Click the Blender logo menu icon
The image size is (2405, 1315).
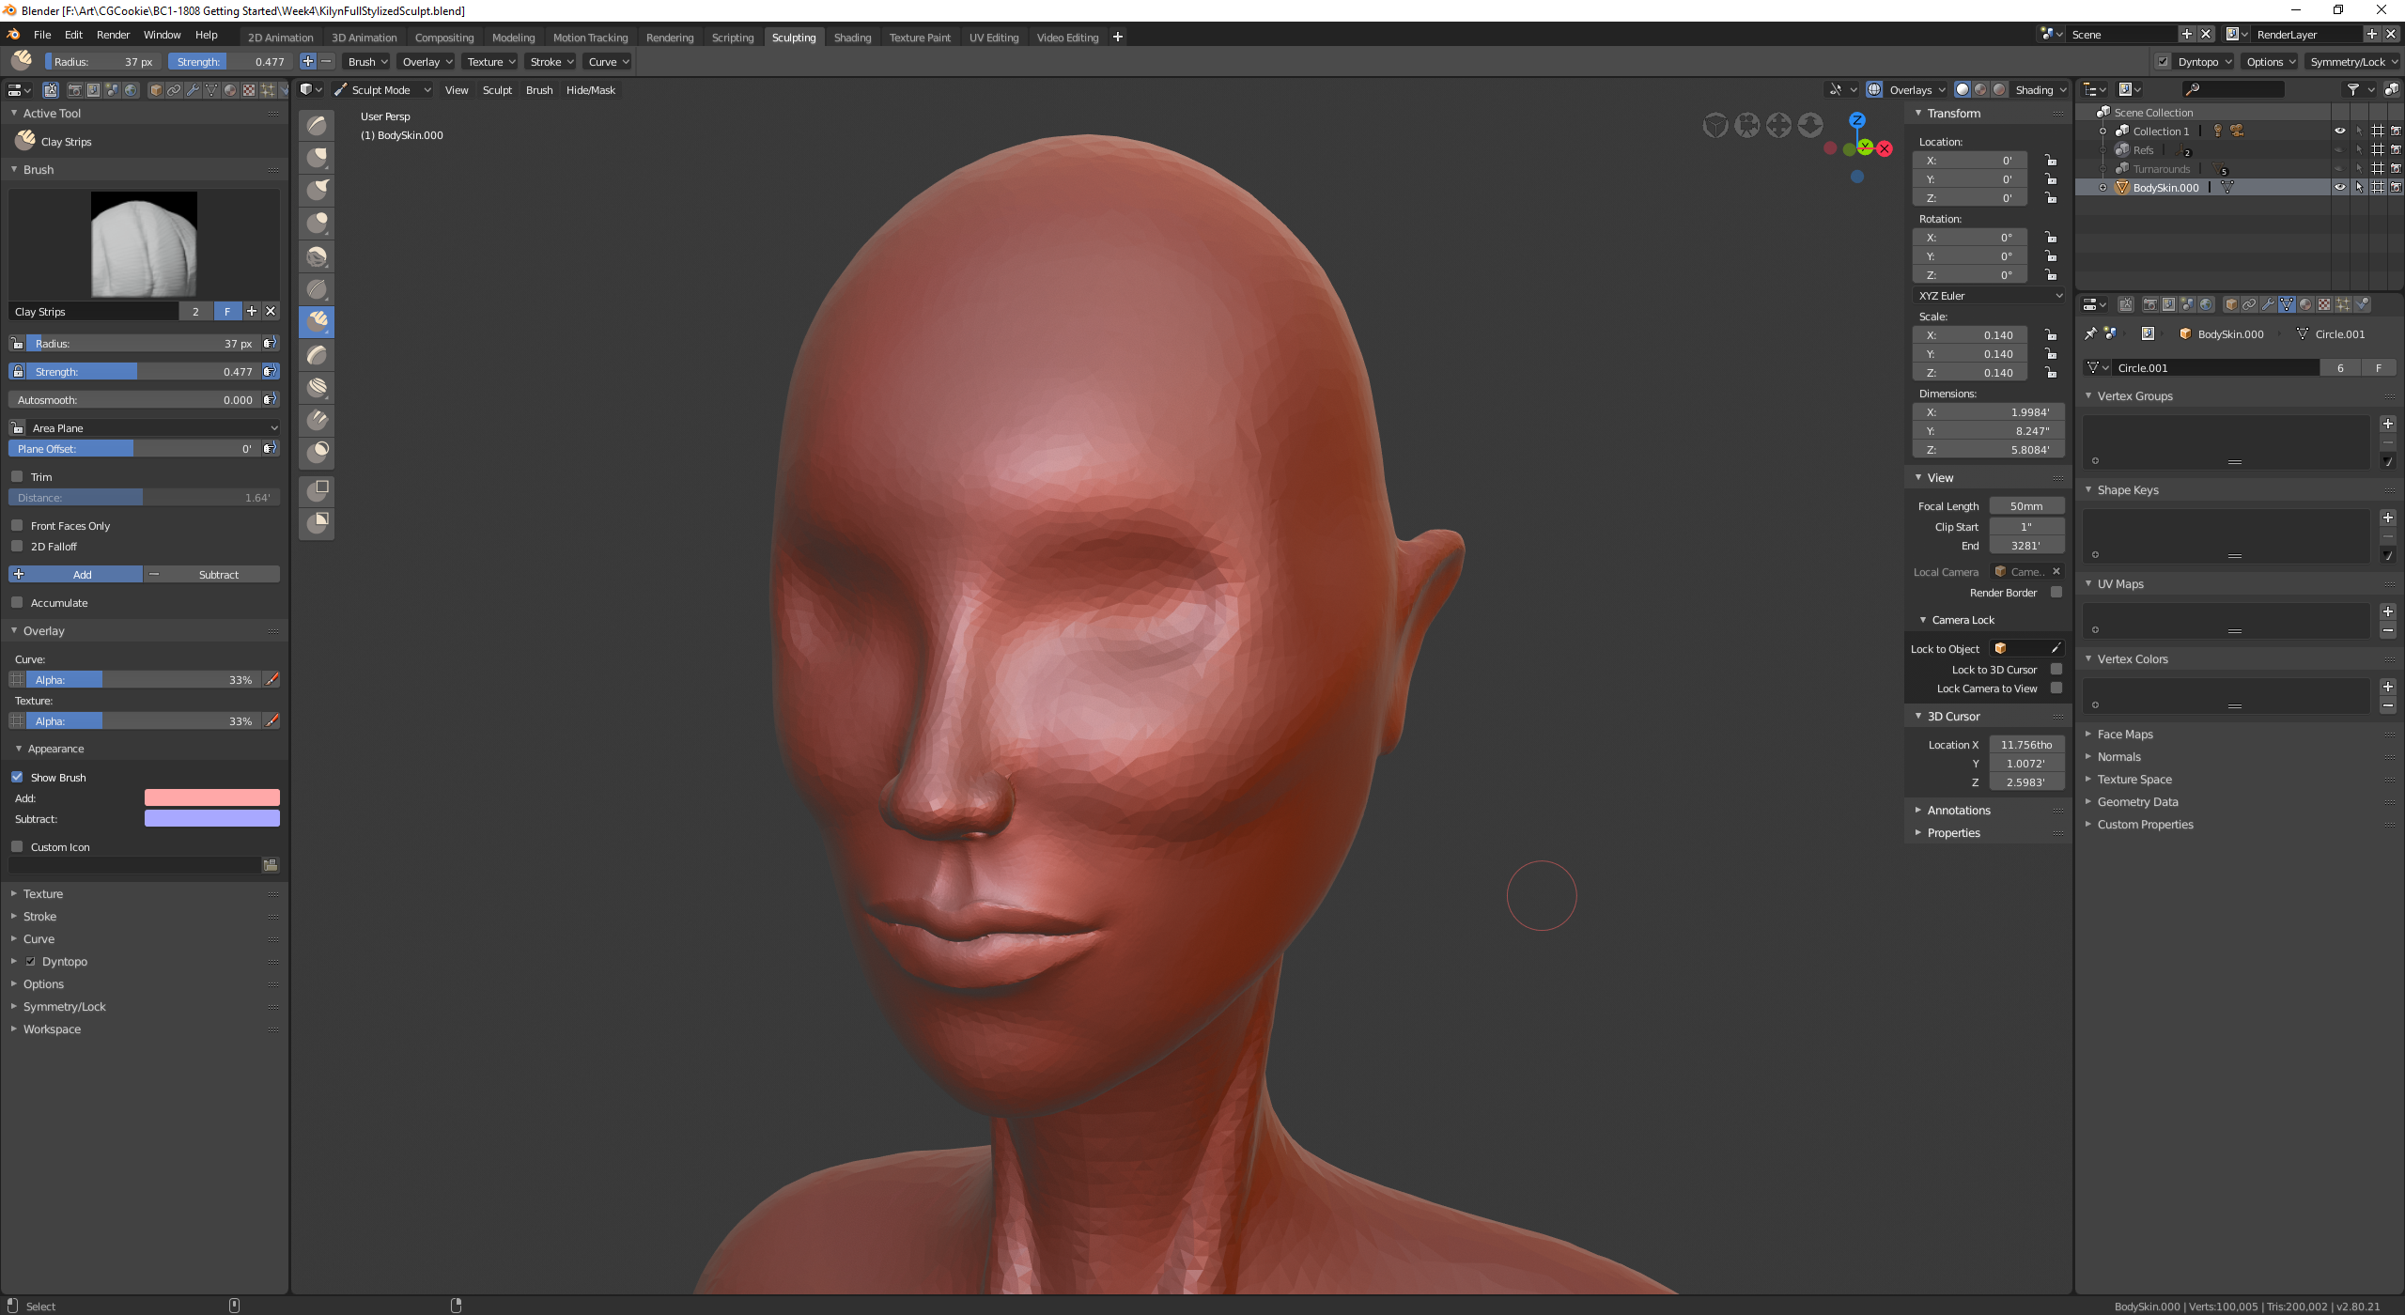13,35
